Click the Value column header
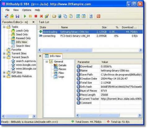The height and width of the screenshot is (128, 147). click(121, 62)
